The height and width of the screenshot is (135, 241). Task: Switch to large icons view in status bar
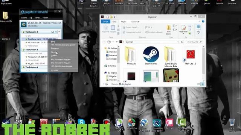coord(203,84)
